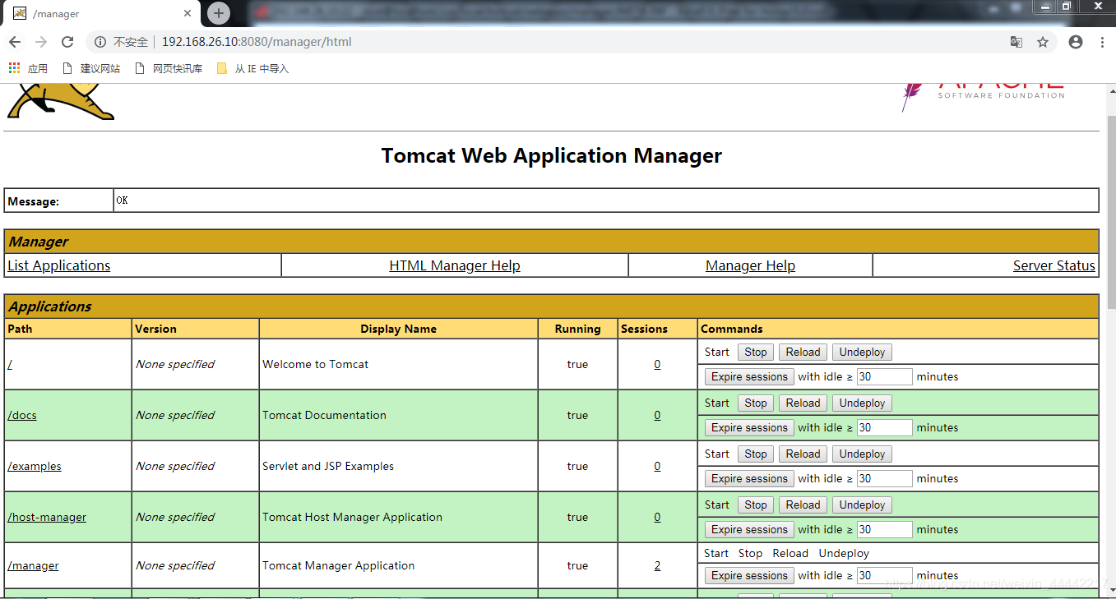The image size is (1116, 599).
Task: Click the 'Tomcat Manager Application' display name
Action: pyautogui.click(x=338, y=565)
